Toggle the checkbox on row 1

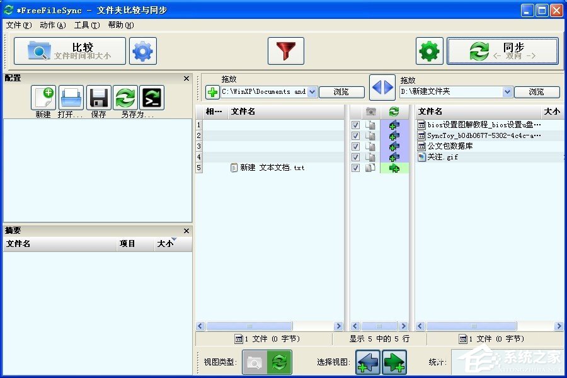pyautogui.click(x=355, y=125)
